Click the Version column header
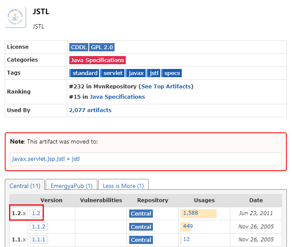The width and height of the screenshot is (292, 247). tap(51, 200)
